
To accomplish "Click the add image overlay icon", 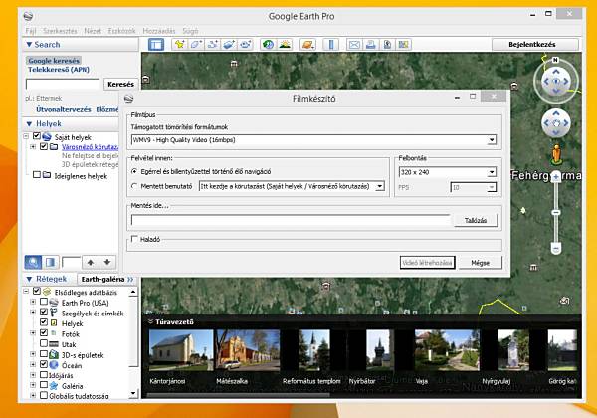I will click(x=229, y=45).
